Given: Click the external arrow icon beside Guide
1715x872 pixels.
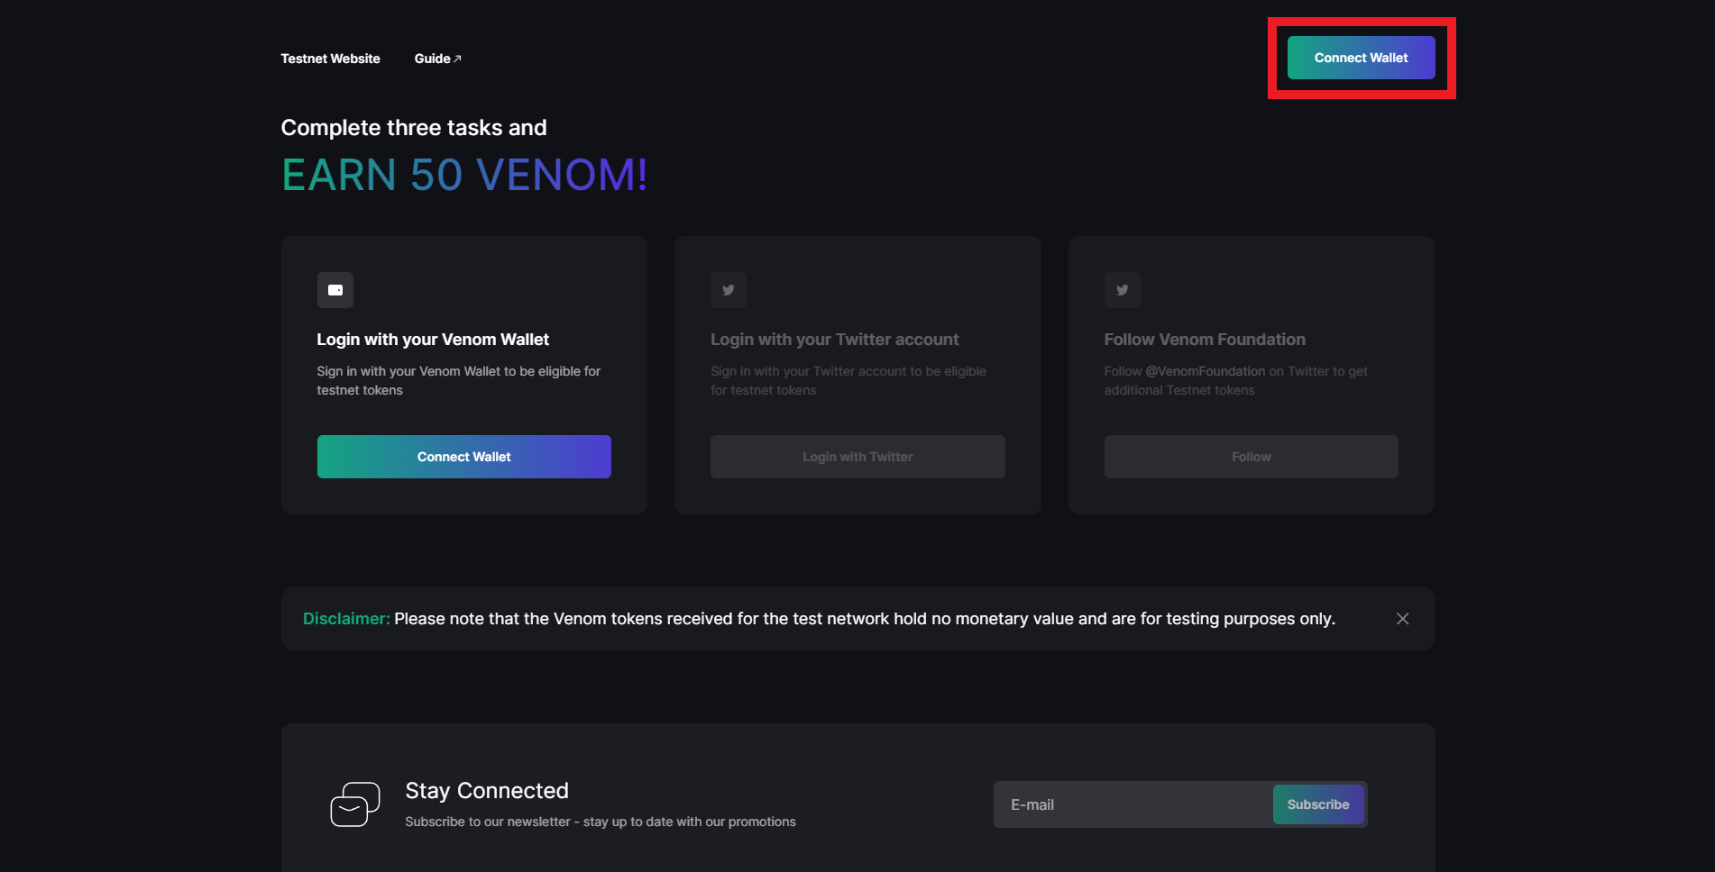Looking at the screenshot, I should (458, 59).
